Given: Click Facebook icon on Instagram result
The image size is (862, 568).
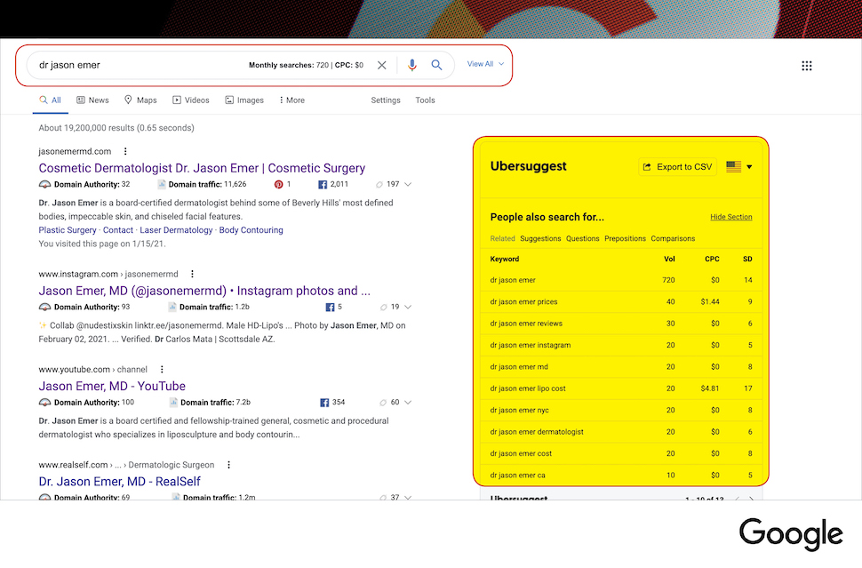Looking at the screenshot, I should (330, 307).
